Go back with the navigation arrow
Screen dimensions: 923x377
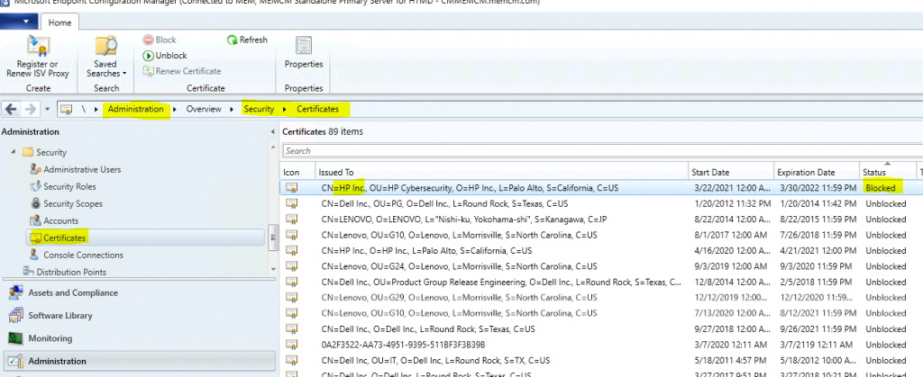coord(11,109)
